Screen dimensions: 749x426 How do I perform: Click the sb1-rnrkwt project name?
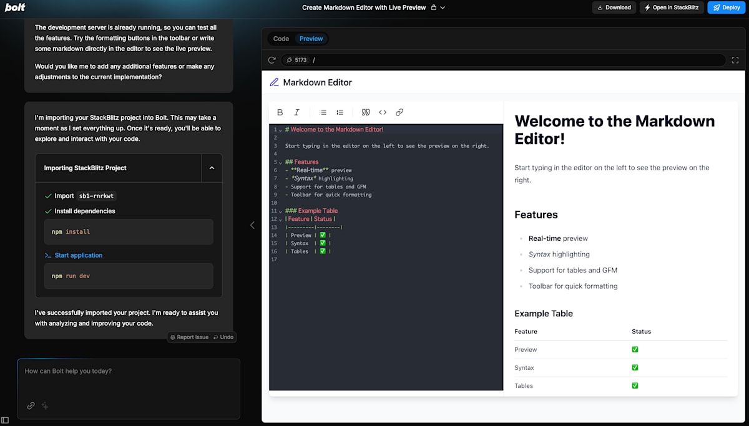pos(96,196)
